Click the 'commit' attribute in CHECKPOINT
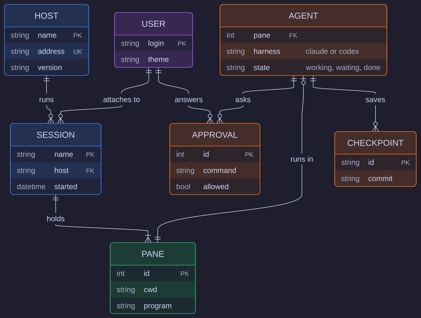421x318 pixels. click(x=380, y=179)
